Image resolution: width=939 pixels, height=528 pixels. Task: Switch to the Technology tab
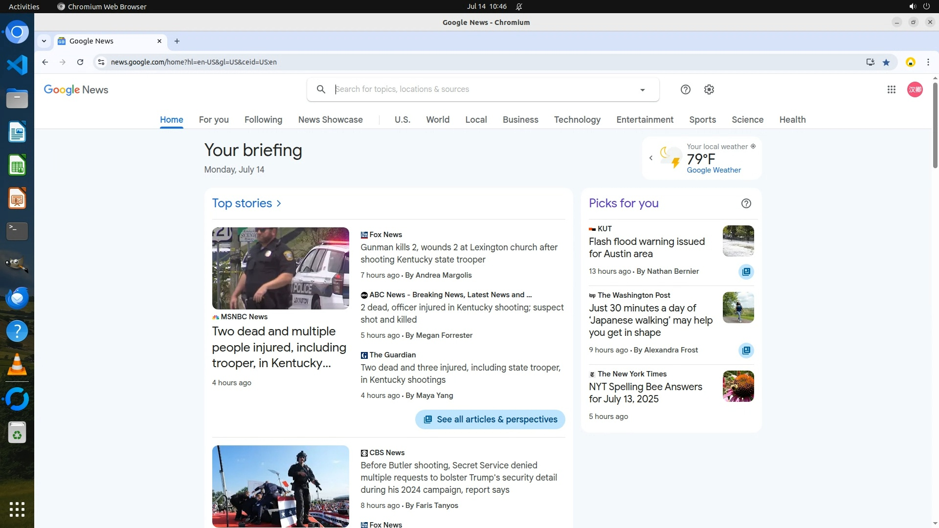(x=577, y=120)
